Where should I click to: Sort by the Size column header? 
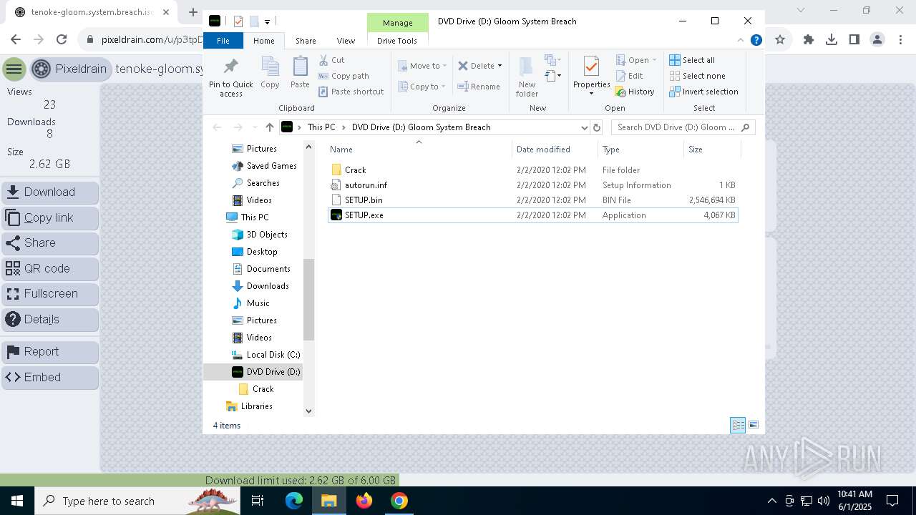711,149
